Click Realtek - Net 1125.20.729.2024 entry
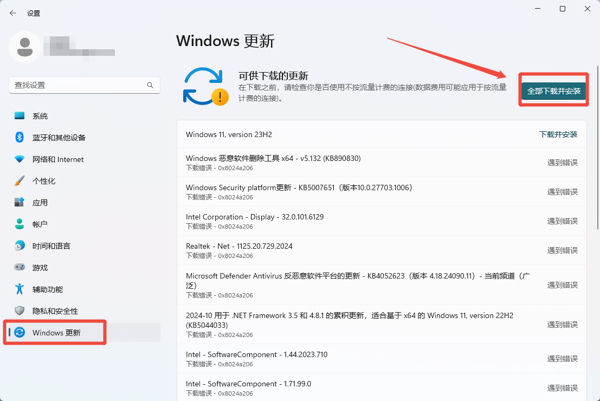The width and height of the screenshot is (600, 401). pos(382,250)
